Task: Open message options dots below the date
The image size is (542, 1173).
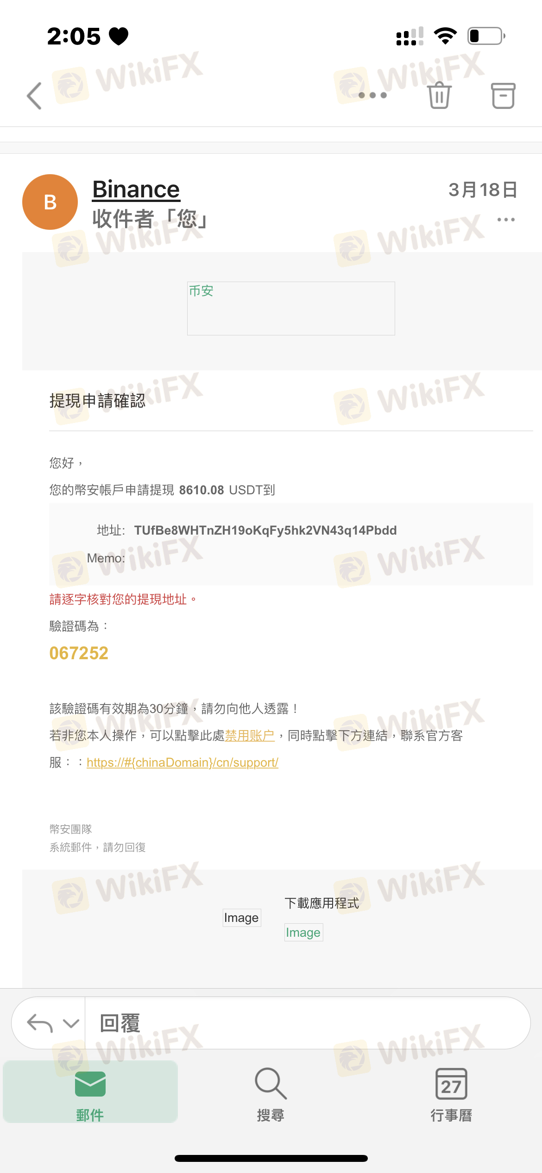Action: pyautogui.click(x=506, y=220)
